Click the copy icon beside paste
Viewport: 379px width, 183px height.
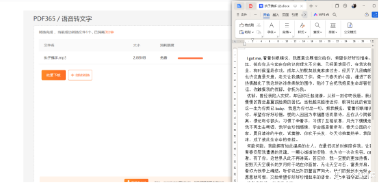click(x=259, y=32)
